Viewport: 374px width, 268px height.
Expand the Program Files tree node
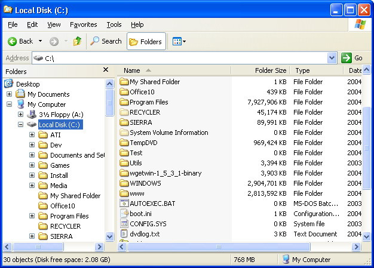32,216
